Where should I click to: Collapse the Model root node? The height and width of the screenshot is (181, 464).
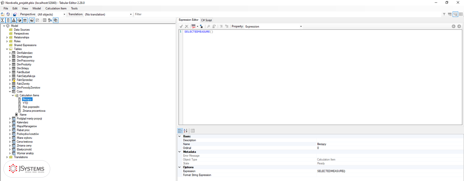point(4,26)
